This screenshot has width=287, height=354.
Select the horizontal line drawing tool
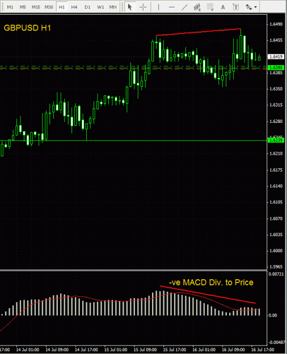pos(172,7)
